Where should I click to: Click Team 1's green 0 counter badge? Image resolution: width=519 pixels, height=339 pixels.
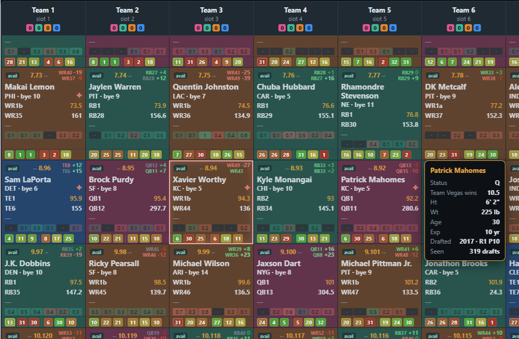39,28
